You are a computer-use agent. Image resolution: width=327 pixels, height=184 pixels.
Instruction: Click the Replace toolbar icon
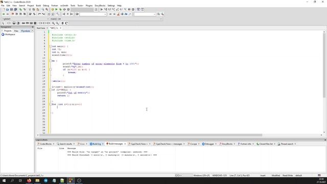click(x=47, y=9)
